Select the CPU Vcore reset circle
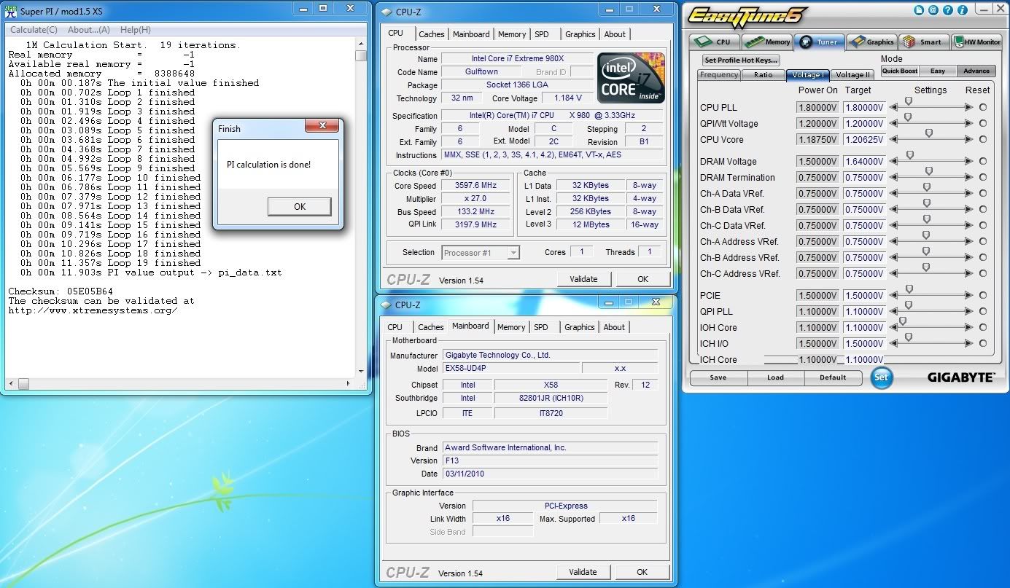Viewport: 1010px width, 588px height. pos(983,139)
